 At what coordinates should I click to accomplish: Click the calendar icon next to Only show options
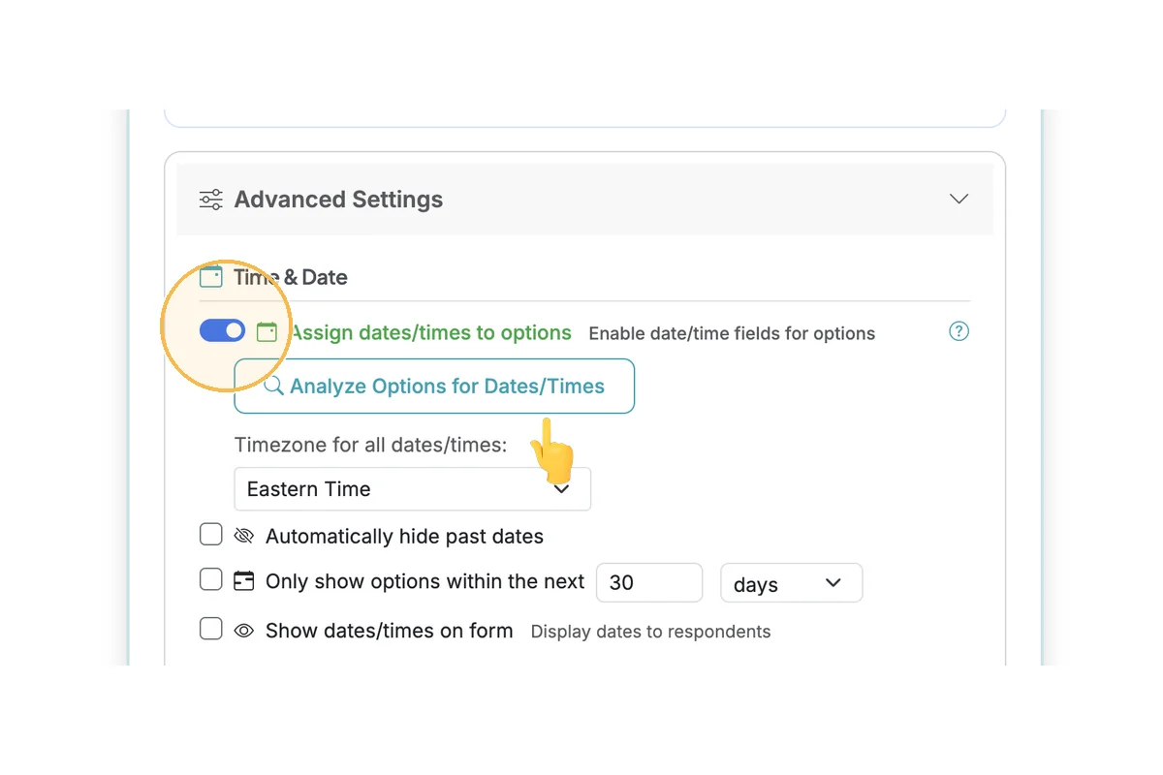coord(244,581)
